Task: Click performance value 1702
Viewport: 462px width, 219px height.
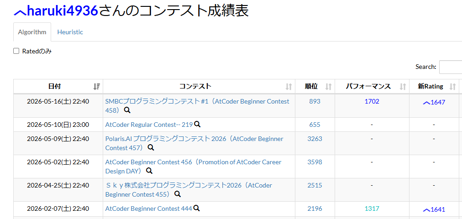Action: tap(372, 102)
